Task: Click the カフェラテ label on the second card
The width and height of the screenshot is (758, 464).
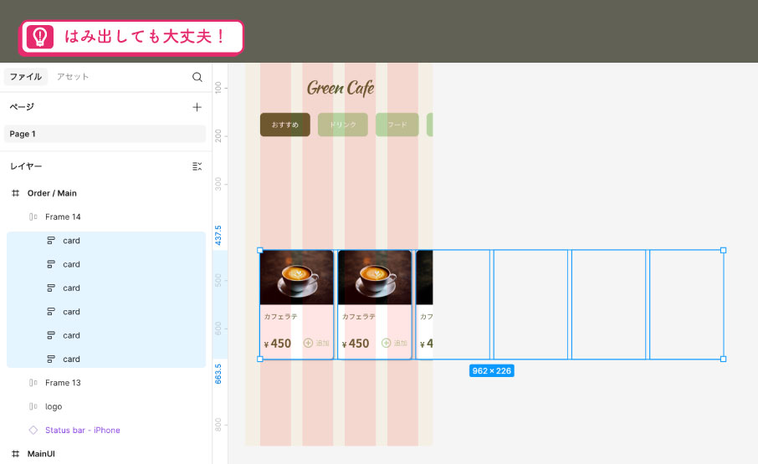Action: (359, 317)
